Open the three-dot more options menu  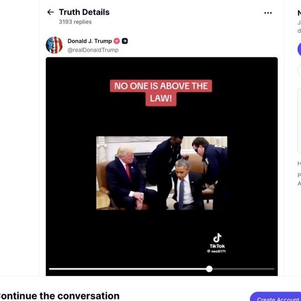268,13
